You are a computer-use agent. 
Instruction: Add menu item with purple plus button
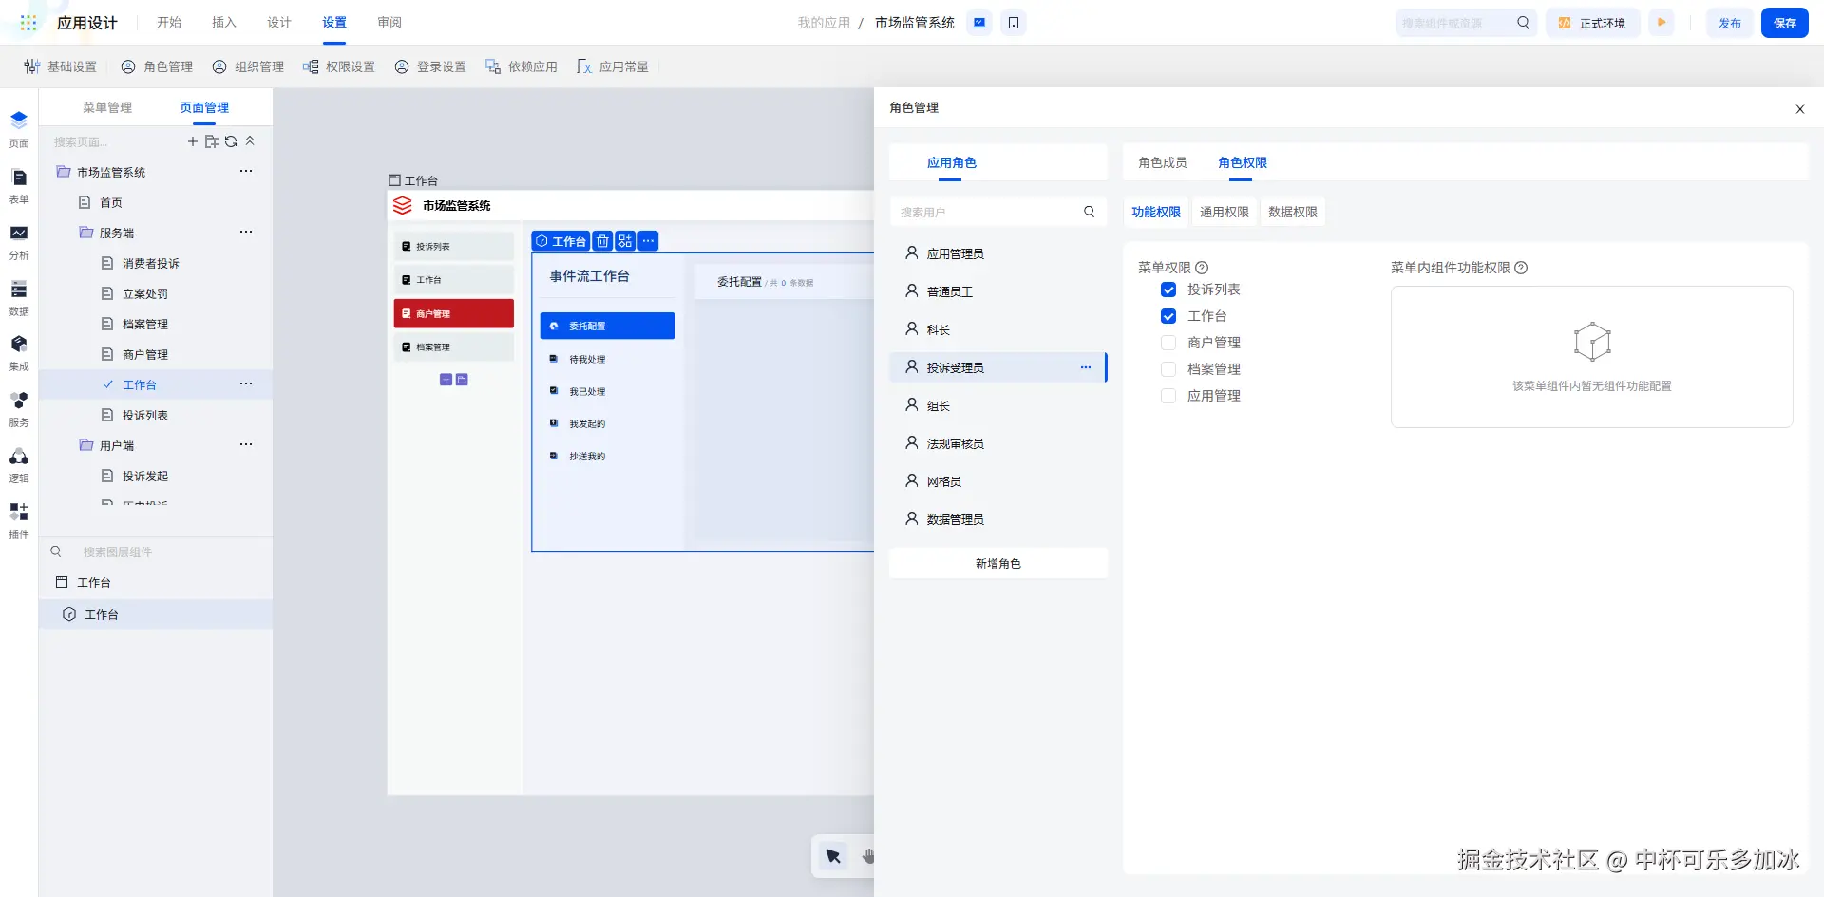446,380
